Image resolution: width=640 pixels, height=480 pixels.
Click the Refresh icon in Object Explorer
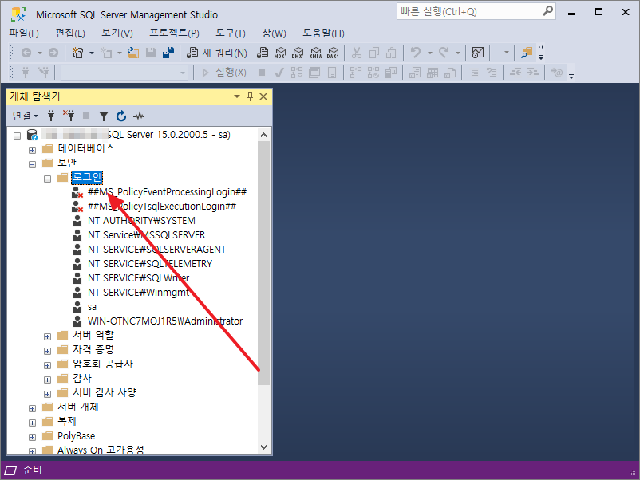click(121, 116)
